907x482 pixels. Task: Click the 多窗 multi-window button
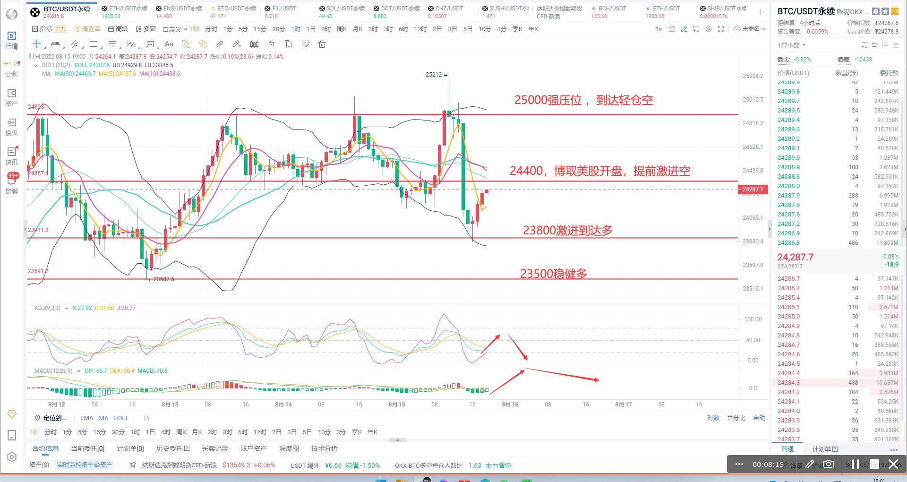click(x=146, y=29)
